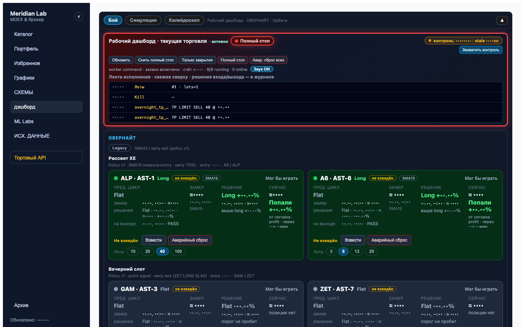
Task: Click the Рассвет ХЕ heading
Action: 122,158
